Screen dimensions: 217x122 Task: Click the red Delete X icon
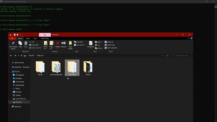tap(58, 43)
